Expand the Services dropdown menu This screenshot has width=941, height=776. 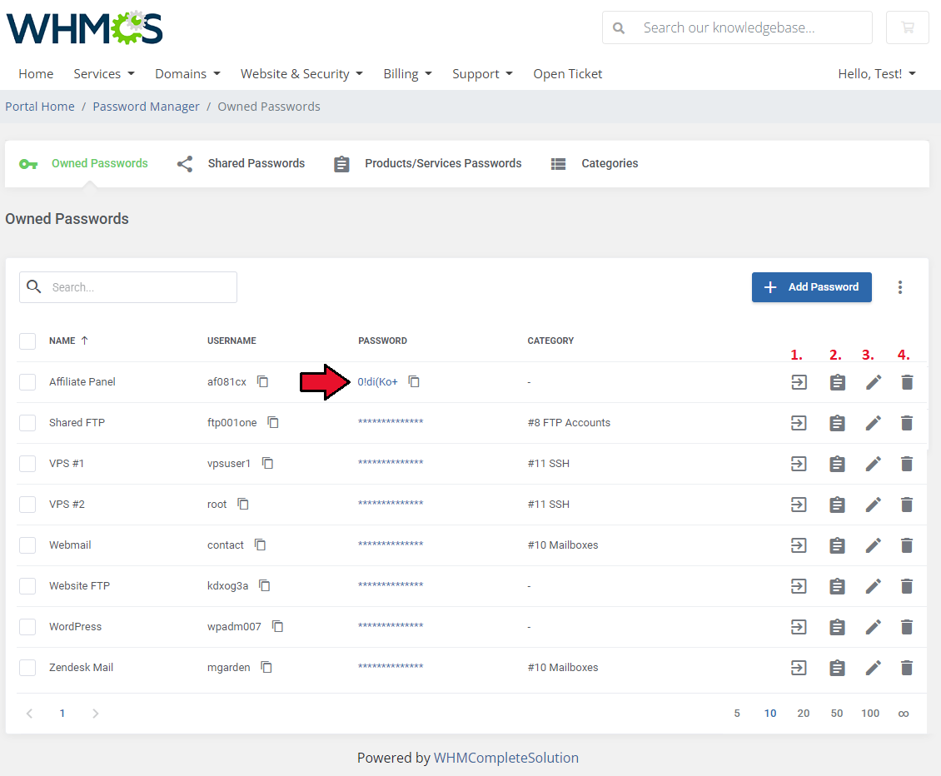point(104,74)
